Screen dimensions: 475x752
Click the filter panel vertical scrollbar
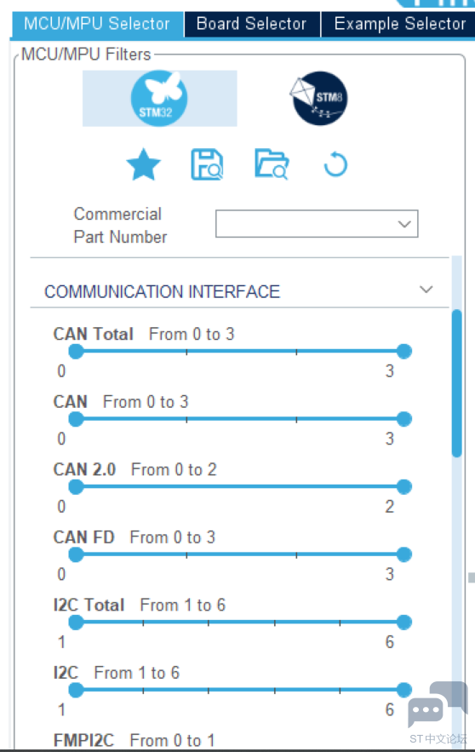[457, 382]
